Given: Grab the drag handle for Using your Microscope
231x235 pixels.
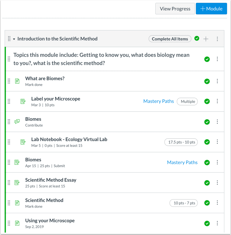Looking at the screenshot, I should pyautogui.click(x=9, y=223).
